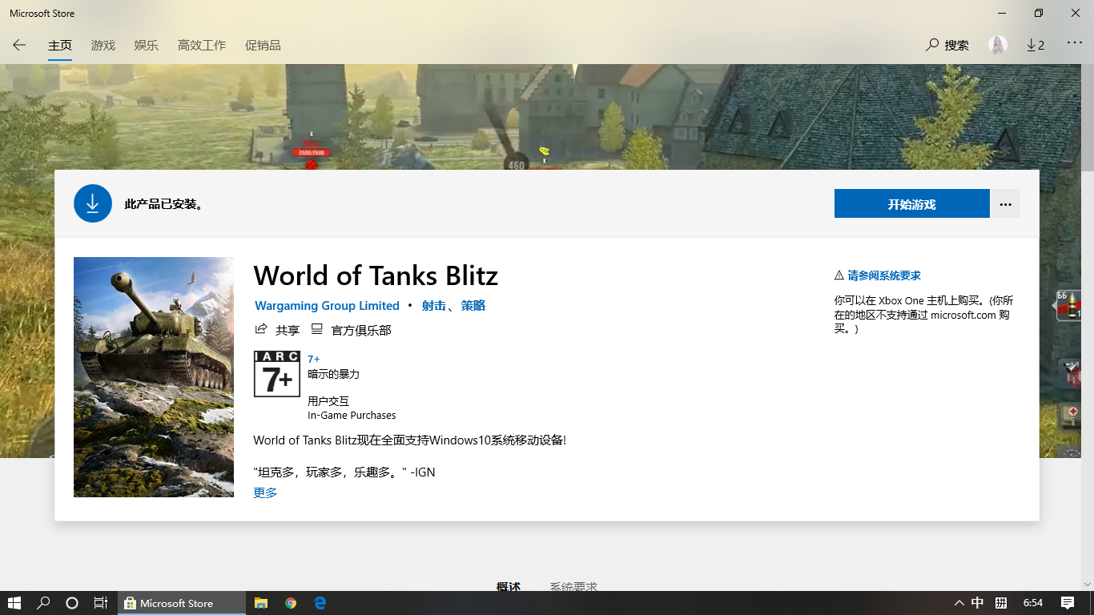The width and height of the screenshot is (1094, 615).
Task: Click the warning triangle beside 请参阅系统要求
Action: click(839, 275)
